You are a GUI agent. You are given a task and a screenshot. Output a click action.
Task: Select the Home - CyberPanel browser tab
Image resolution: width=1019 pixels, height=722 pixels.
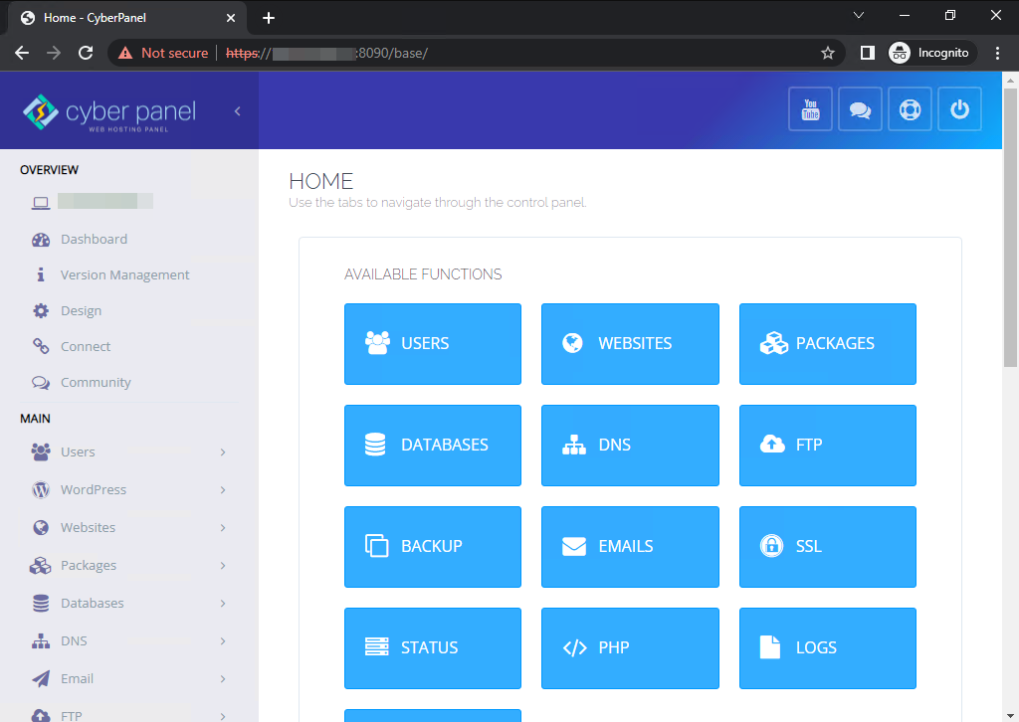127,18
